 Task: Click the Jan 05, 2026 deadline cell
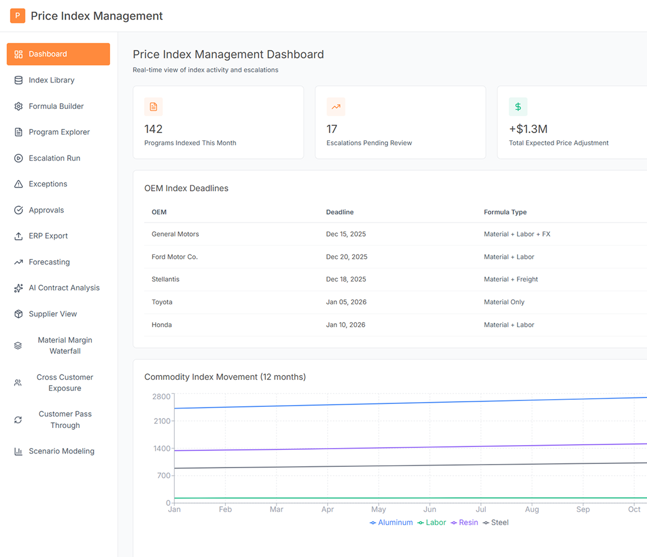(346, 302)
